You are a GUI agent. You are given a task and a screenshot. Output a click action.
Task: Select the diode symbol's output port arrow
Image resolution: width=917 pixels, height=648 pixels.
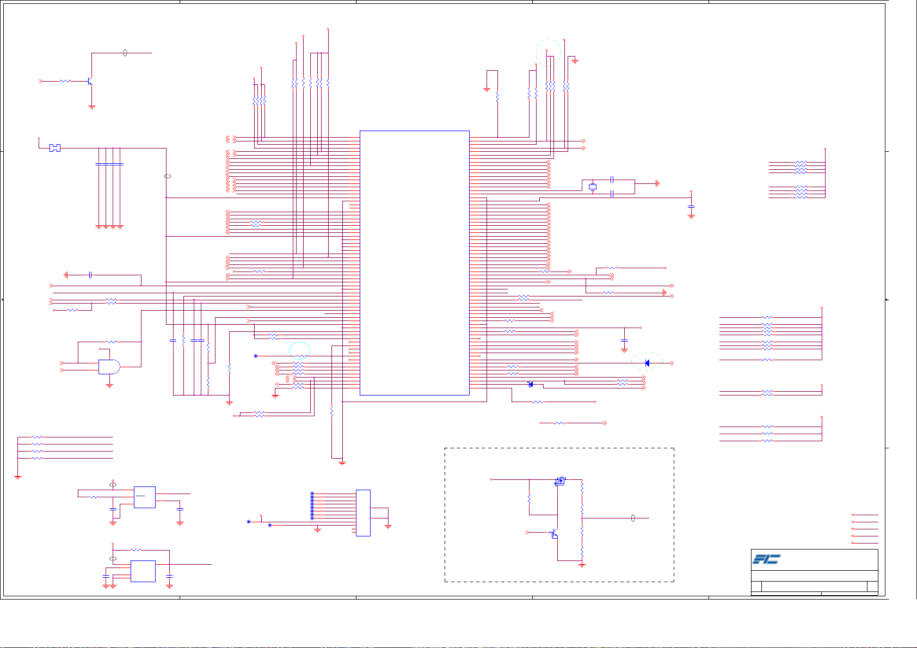click(x=672, y=363)
